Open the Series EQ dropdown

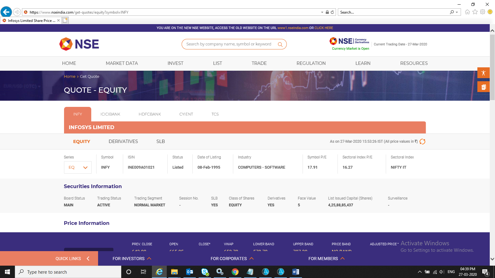click(x=78, y=167)
